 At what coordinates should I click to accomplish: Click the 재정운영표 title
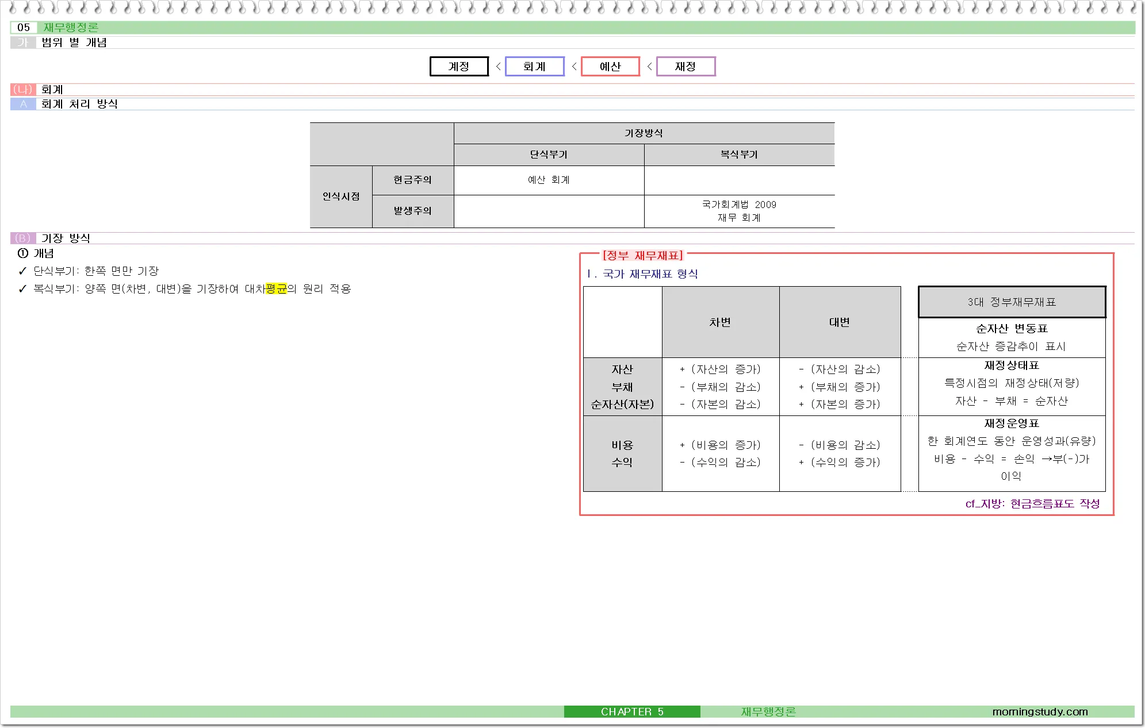coord(1012,423)
